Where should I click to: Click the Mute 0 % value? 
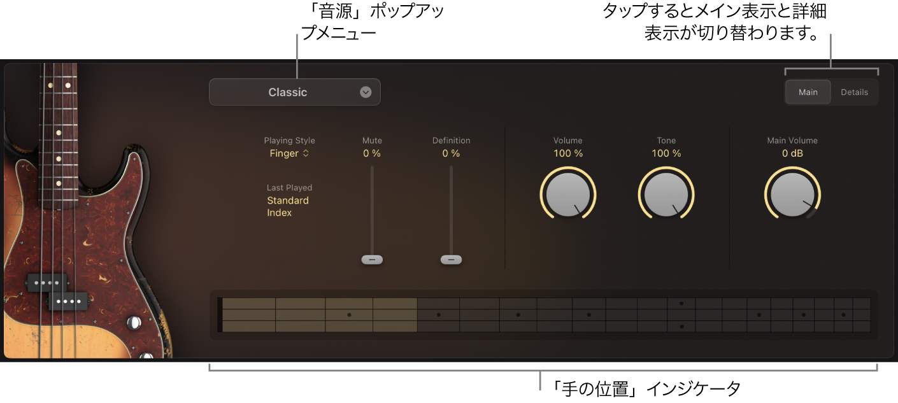click(372, 153)
